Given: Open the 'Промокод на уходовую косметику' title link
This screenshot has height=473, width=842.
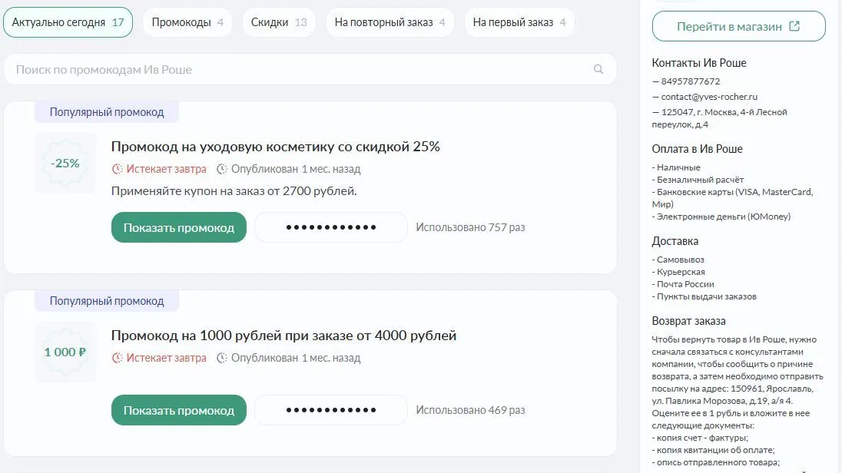Looking at the screenshot, I should click(275, 147).
